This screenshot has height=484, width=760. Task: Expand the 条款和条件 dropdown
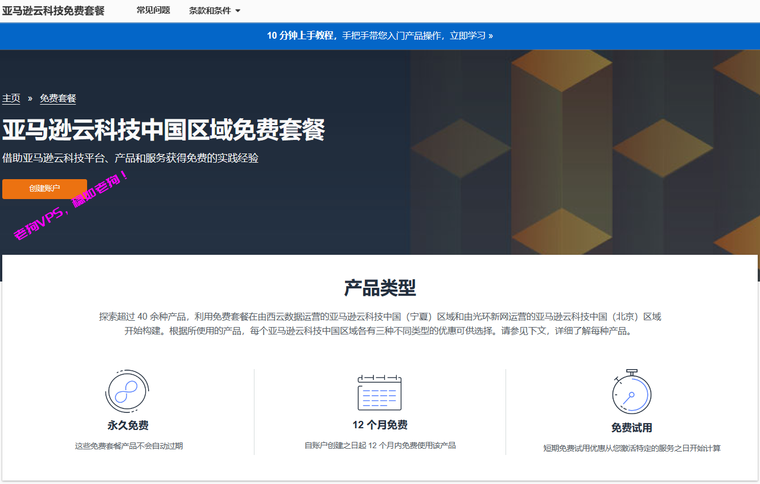point(215,11)
